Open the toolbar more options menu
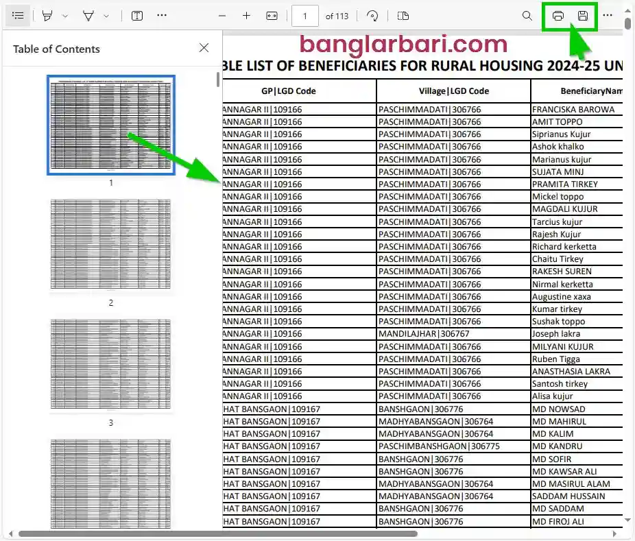This screenshot has height=541, width=635. pyautogui.click(x=608, y=15)
